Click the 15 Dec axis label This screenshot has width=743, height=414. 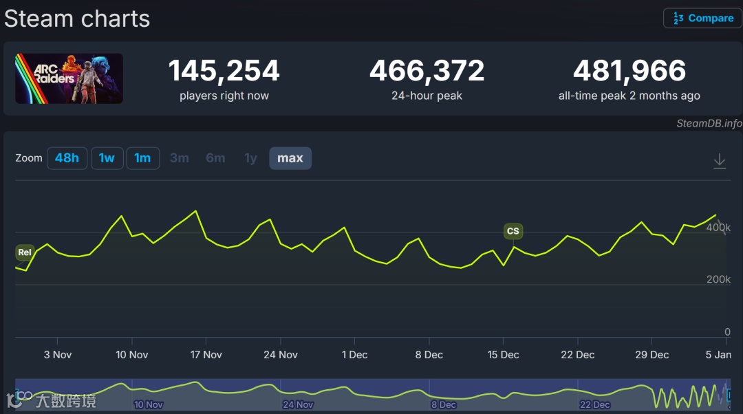coord(503,355)
